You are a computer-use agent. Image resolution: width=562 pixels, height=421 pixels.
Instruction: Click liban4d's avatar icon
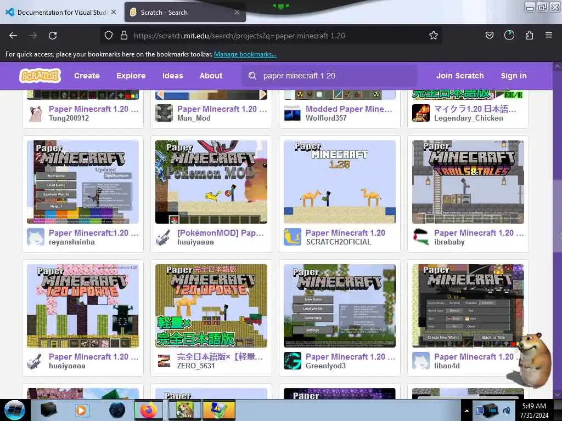421,361
